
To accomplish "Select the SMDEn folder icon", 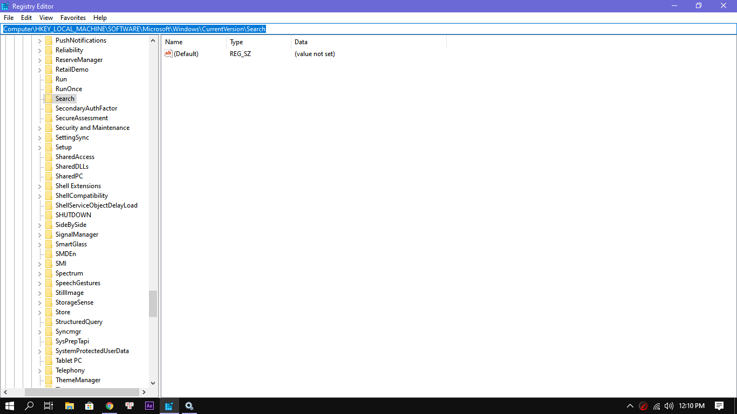I will tap(49, 254).
